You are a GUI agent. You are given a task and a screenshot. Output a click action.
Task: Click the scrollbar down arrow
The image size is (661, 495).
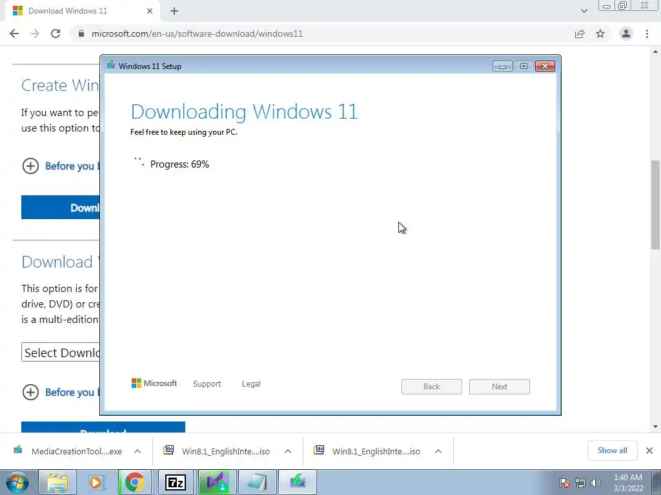(656, 427)
